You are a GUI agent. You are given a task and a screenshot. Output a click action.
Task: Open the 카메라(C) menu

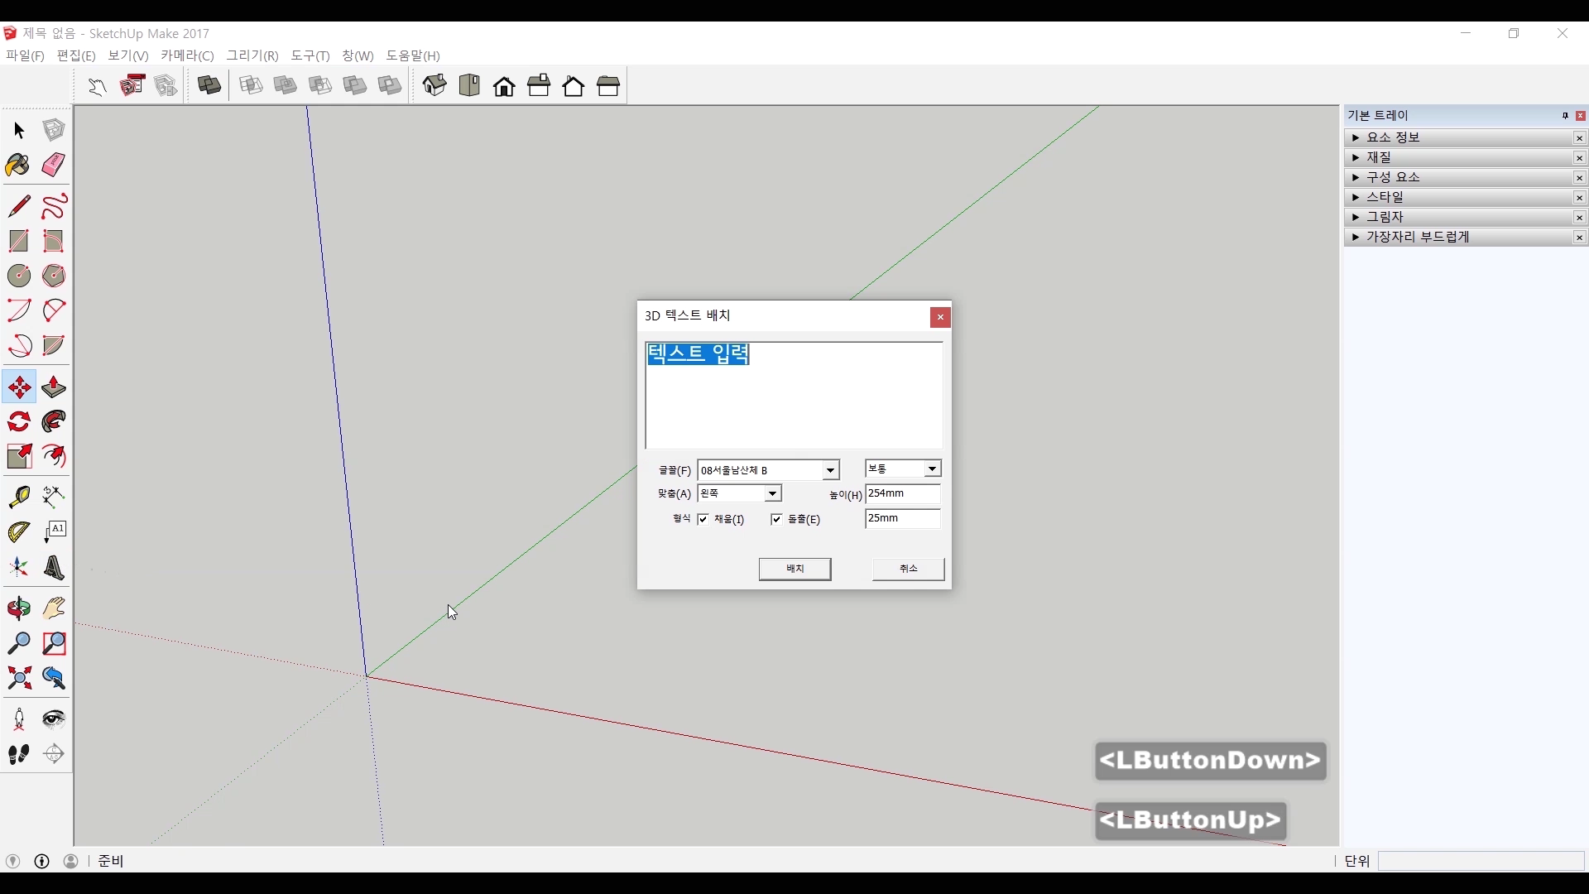(187, 55)
